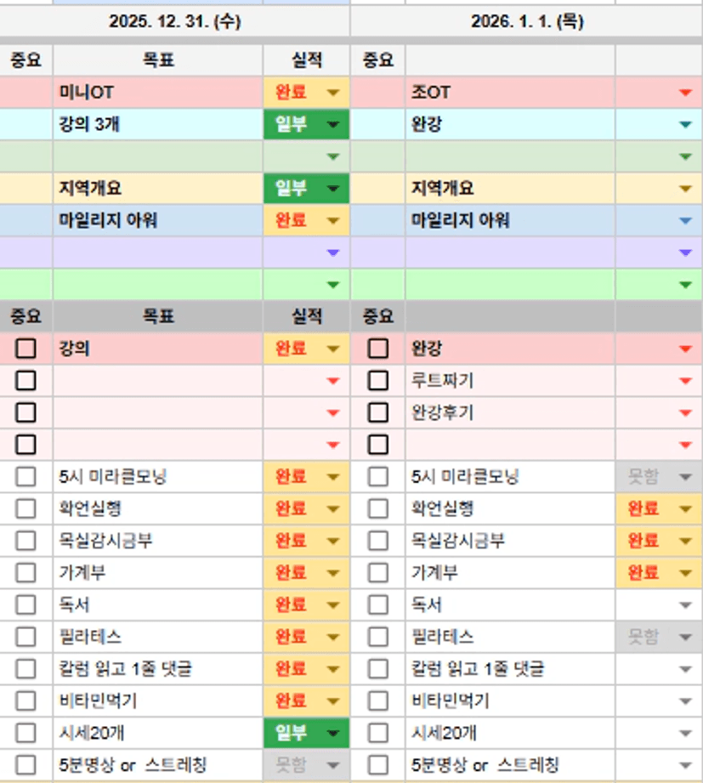Image resolution: width=703 pixels, height=783 pixels.
Task: Open the 못함 dropdown for 필라테스 on Jan 1
Action: 685,637
